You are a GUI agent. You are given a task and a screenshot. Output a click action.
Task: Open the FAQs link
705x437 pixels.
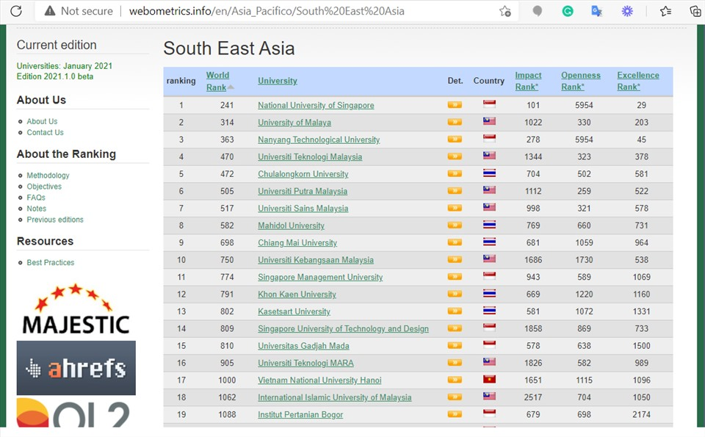point(36,198)
